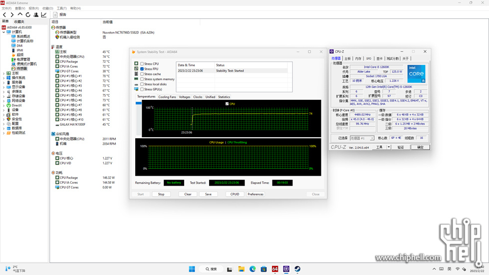Image resolution: width=489 pixels, height=275 pixels.
Task: Enable the Stress cache checkbox
Action: click(142, 74)
